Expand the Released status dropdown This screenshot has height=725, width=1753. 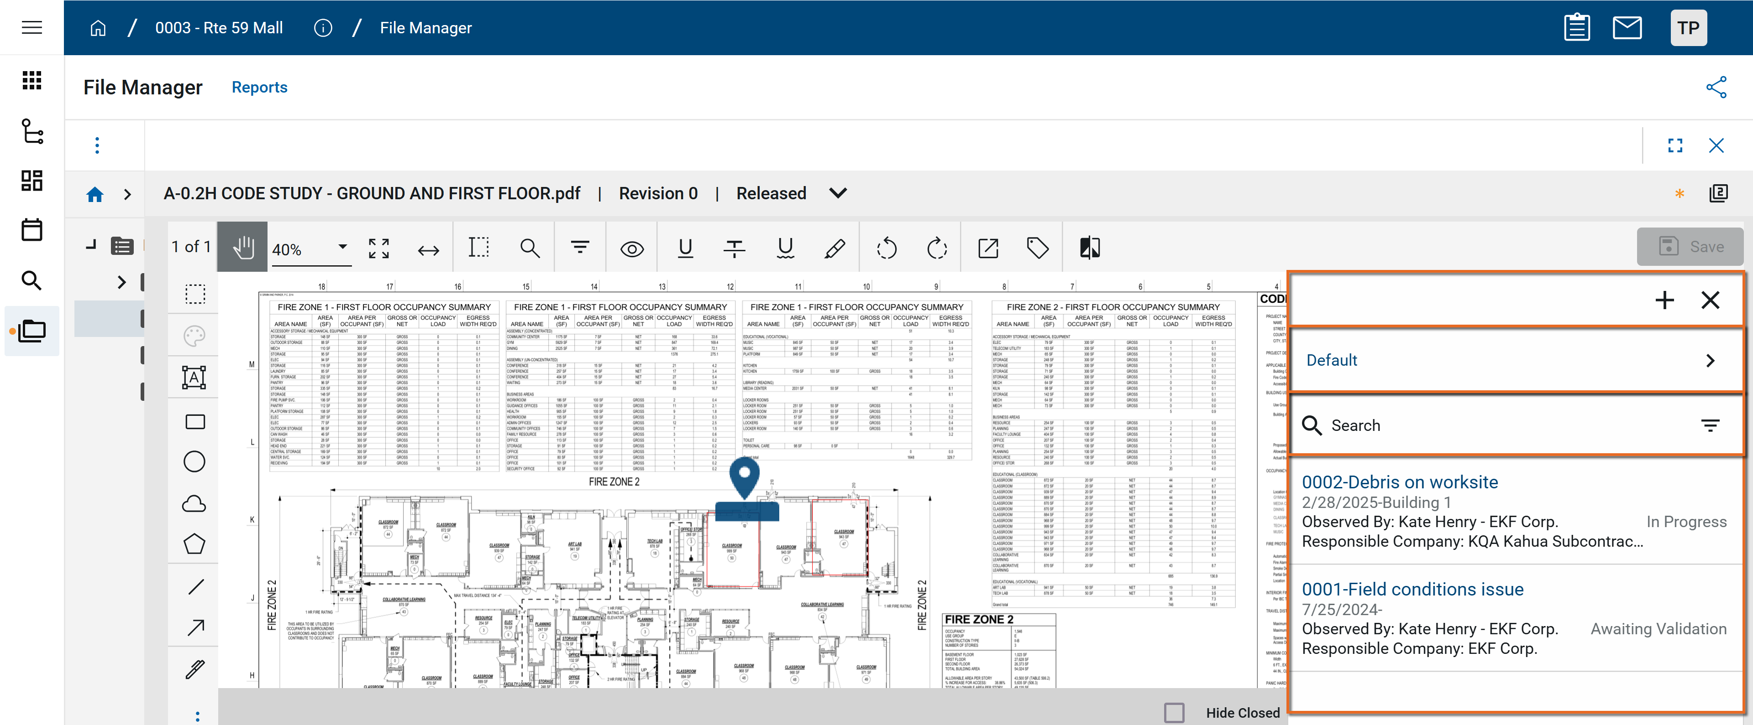point(838,194)
